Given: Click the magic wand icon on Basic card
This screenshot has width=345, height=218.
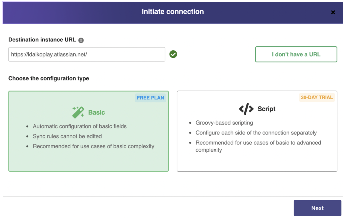Looking at the screenshot, I should (78, 110).
